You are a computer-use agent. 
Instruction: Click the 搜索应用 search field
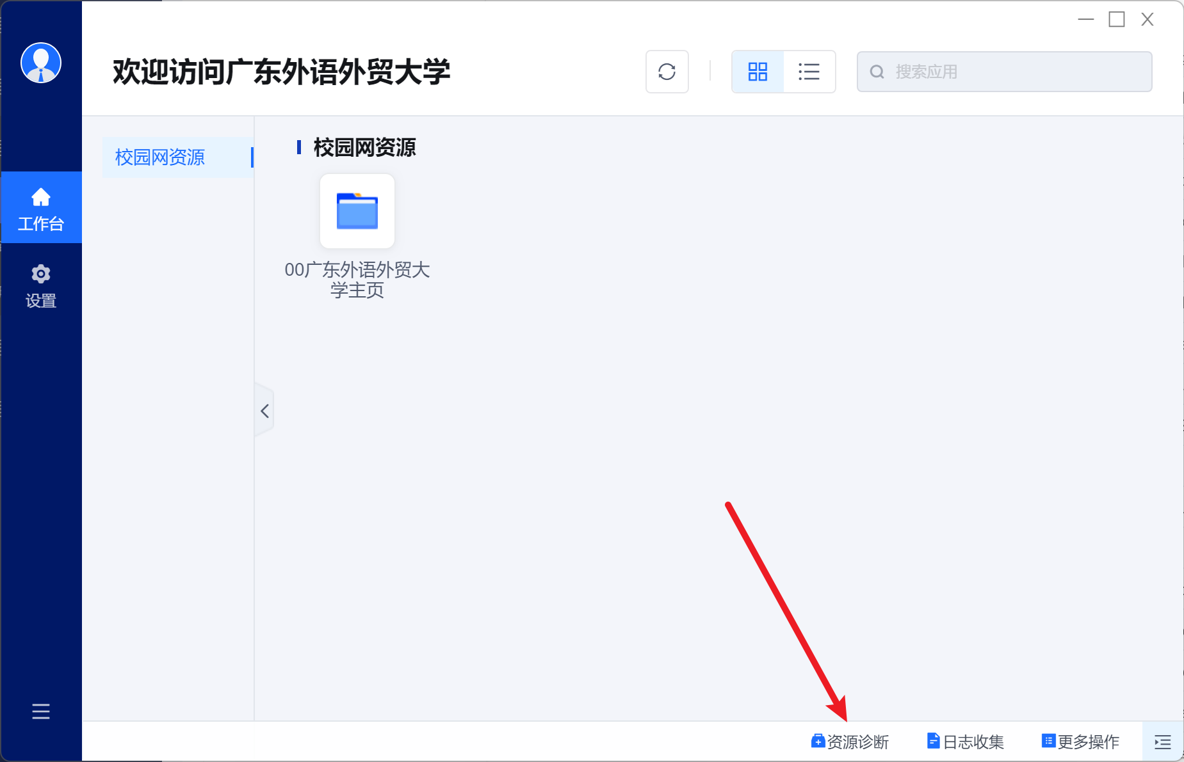(x=1018, y=72)
